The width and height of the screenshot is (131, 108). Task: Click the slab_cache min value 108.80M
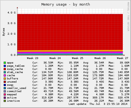[x=73, y=72]
